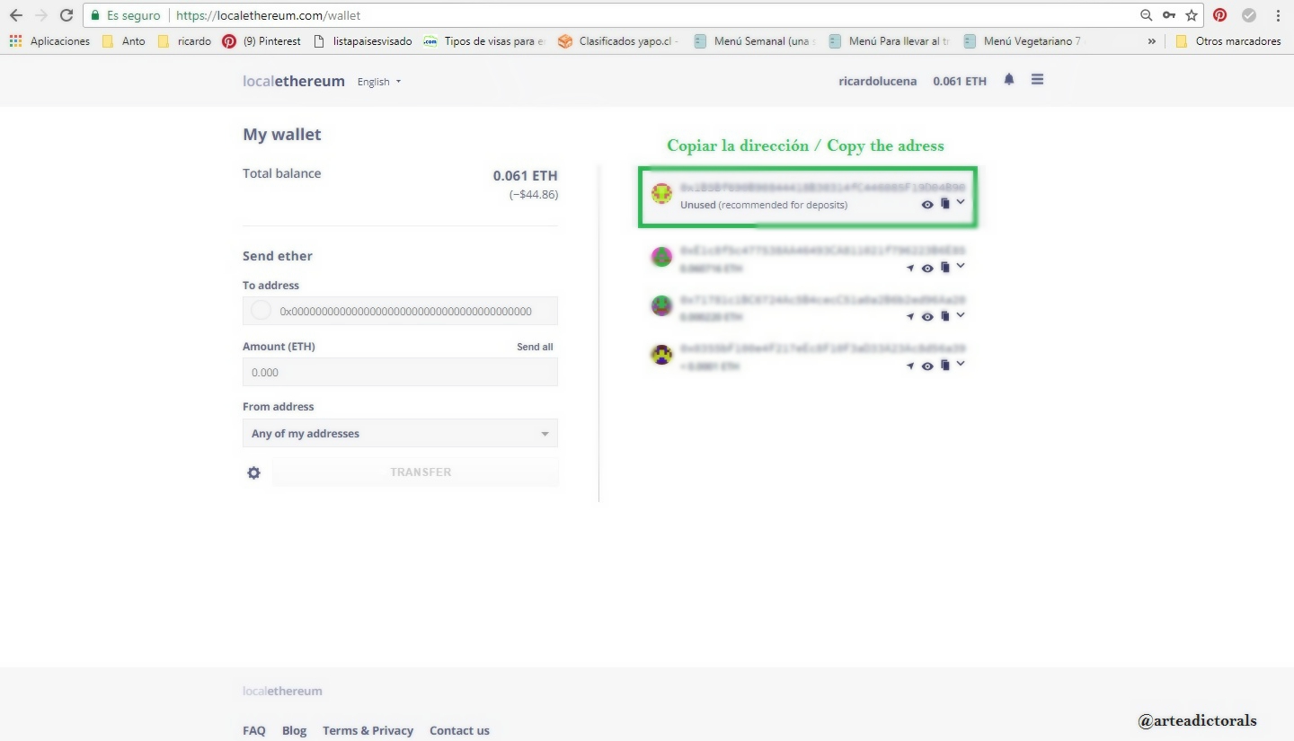1294x741 pixels.
Task: Copy address of yellow-purple avatar row
Action: click(944, 366)
